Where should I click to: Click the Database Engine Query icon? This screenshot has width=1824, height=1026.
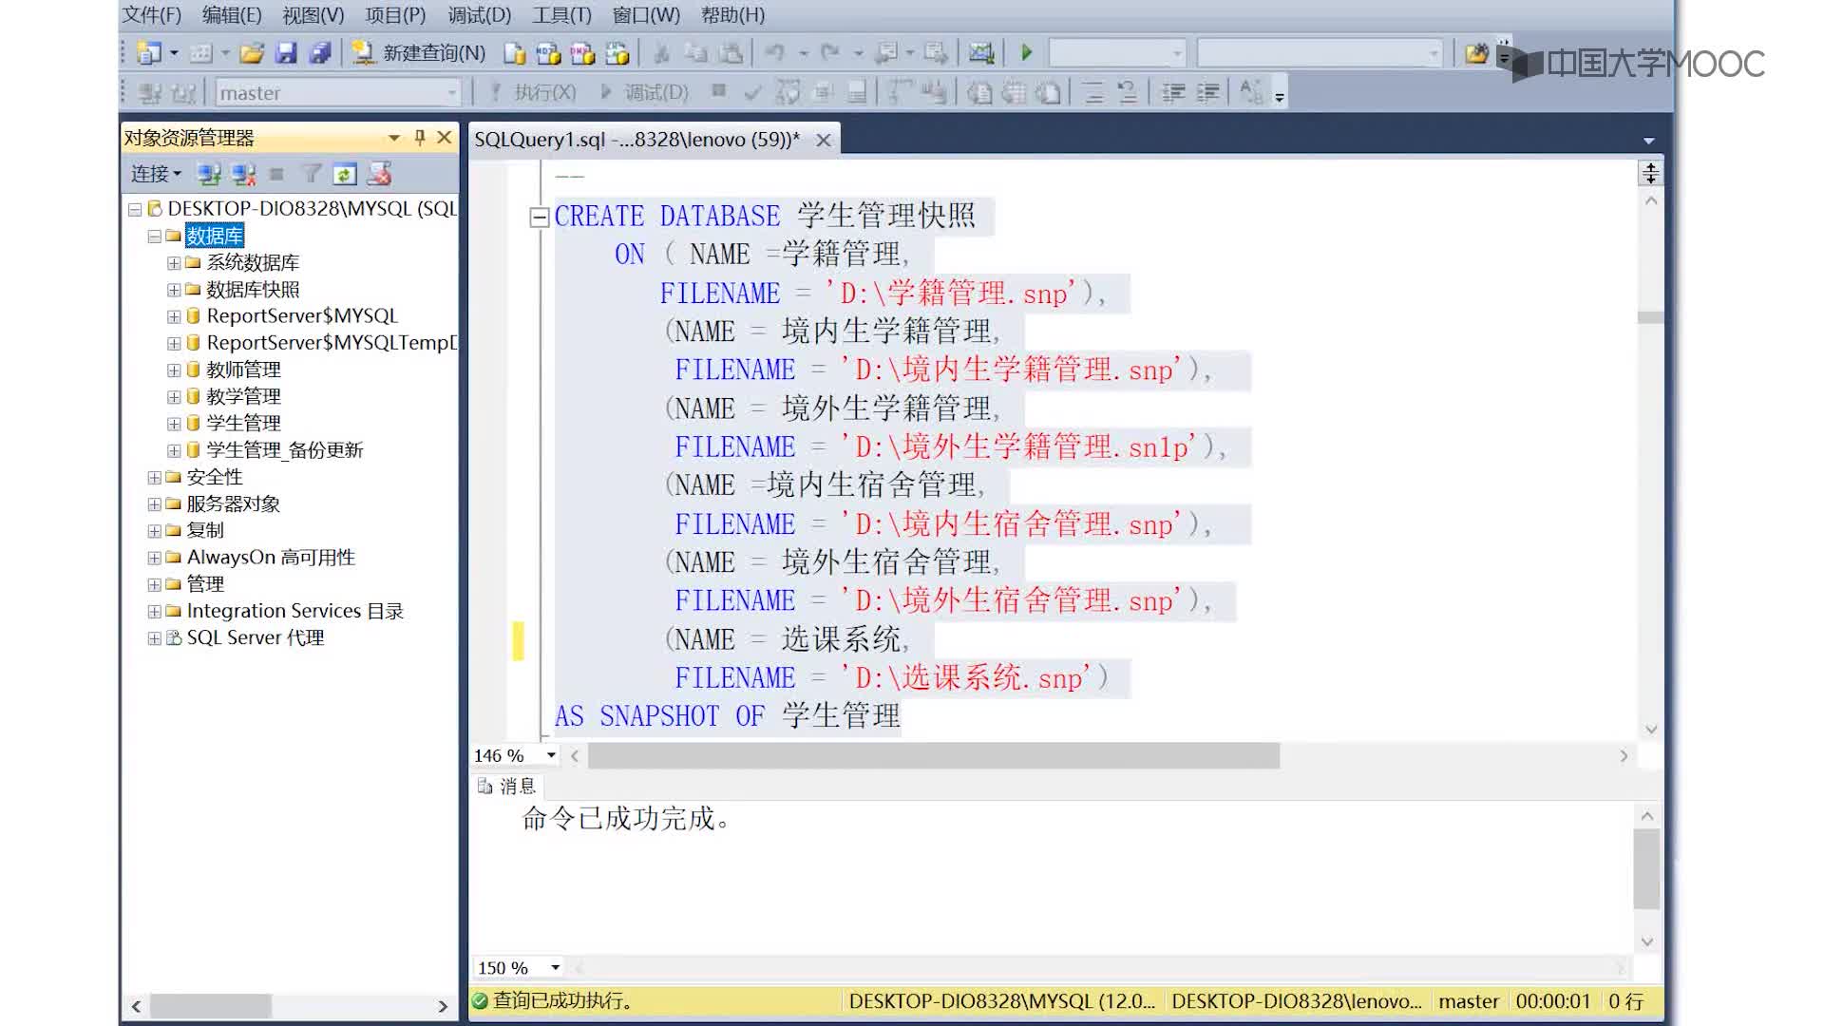[x=514, y=53]
